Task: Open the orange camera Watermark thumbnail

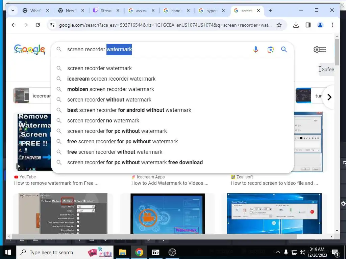Action: coord(168,213)
